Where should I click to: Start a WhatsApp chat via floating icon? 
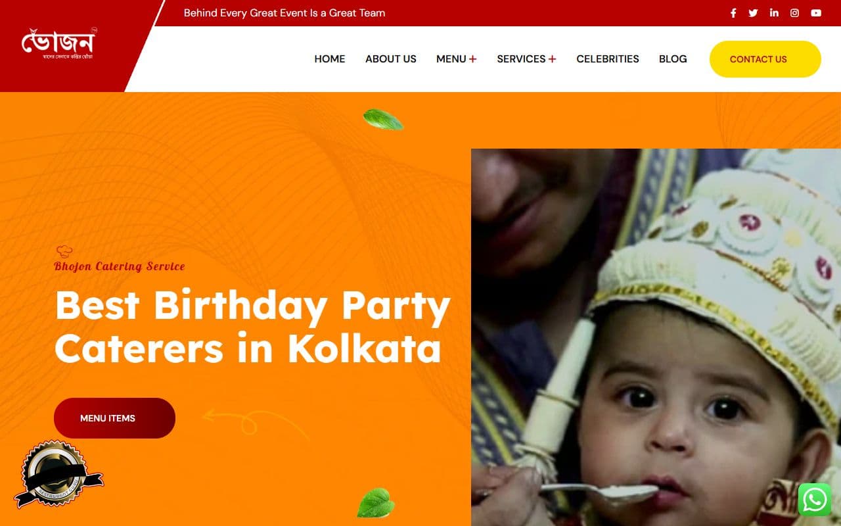815,500
